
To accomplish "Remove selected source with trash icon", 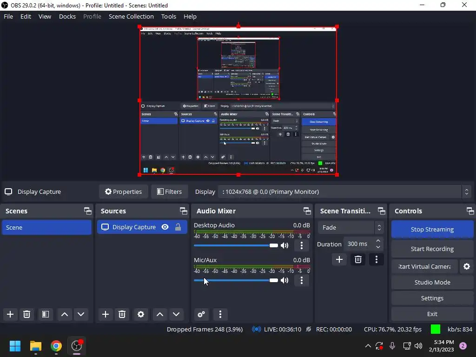I will coord(122,314).
